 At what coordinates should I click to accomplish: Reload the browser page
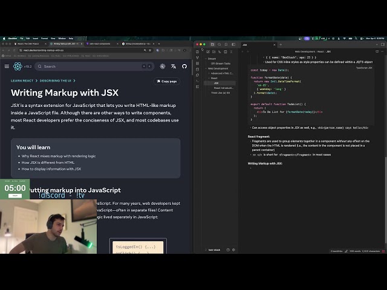point(15,50)
